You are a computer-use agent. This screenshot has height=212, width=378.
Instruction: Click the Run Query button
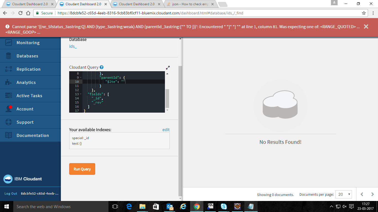point(82,169)
